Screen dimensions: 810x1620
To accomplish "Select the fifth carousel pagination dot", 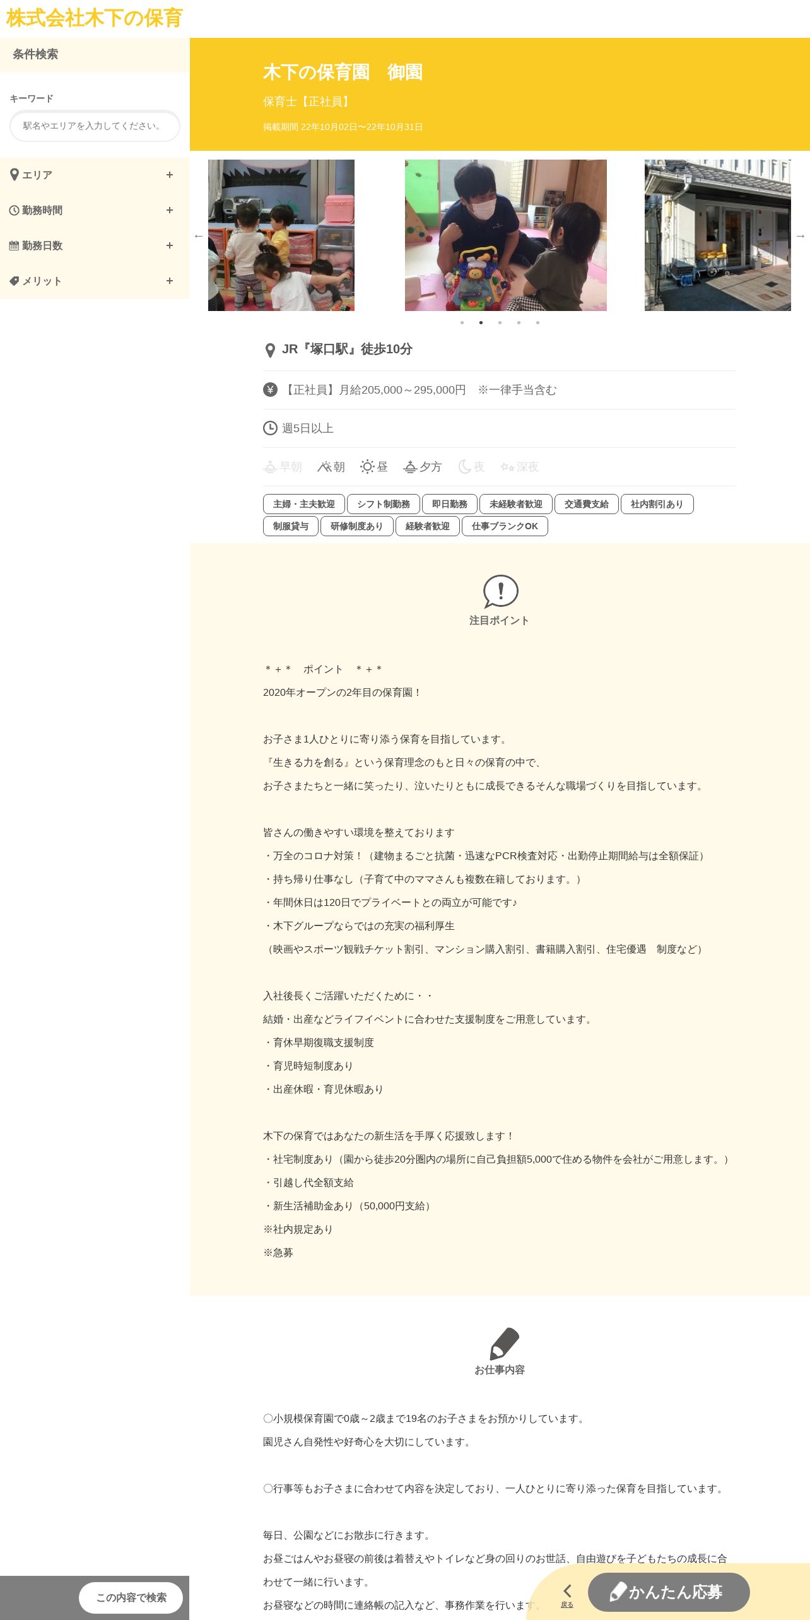I will 538,322.
